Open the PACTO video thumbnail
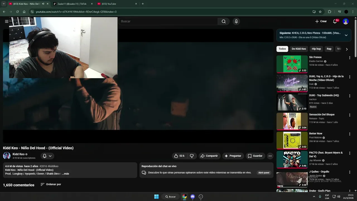This screenshot has width=357, height=201. point(292,159)
